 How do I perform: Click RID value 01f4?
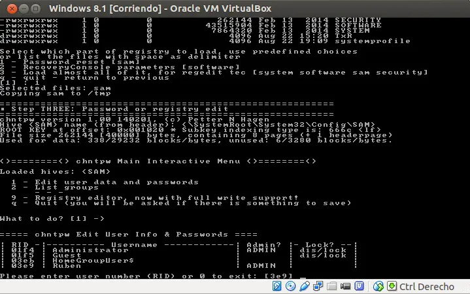(23, 250)
